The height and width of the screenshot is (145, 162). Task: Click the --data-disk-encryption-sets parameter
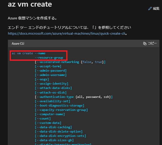(60, 136)
